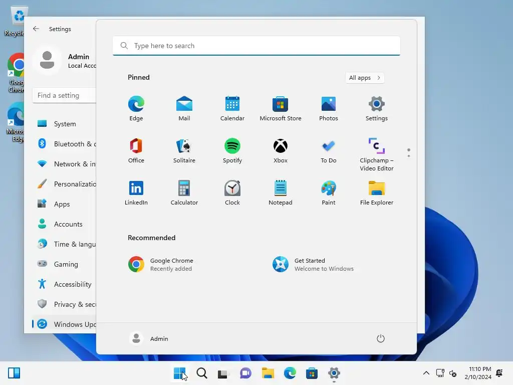Open Notepad from pinned apps
Image resolution: width=513 pixels, height=385 pixels.
(281, 193)
